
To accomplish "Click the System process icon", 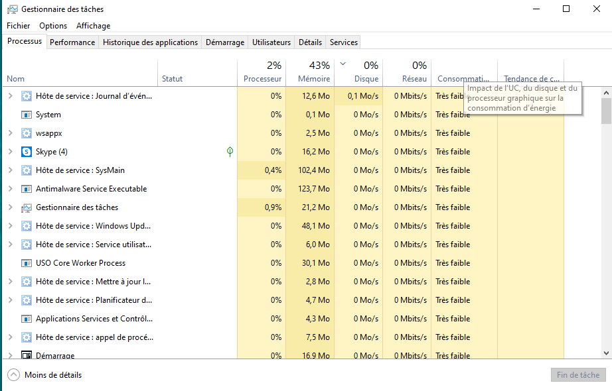I will point(27,115).
